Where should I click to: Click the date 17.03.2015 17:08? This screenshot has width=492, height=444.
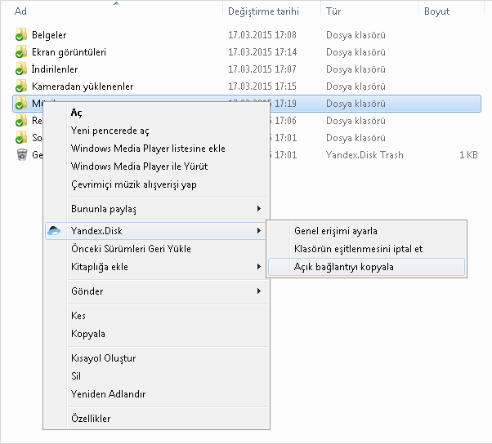[x=262, y=35]
